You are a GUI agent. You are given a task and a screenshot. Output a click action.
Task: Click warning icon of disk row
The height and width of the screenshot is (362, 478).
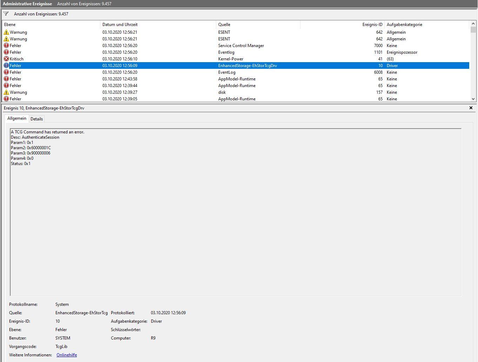point(6,92)
